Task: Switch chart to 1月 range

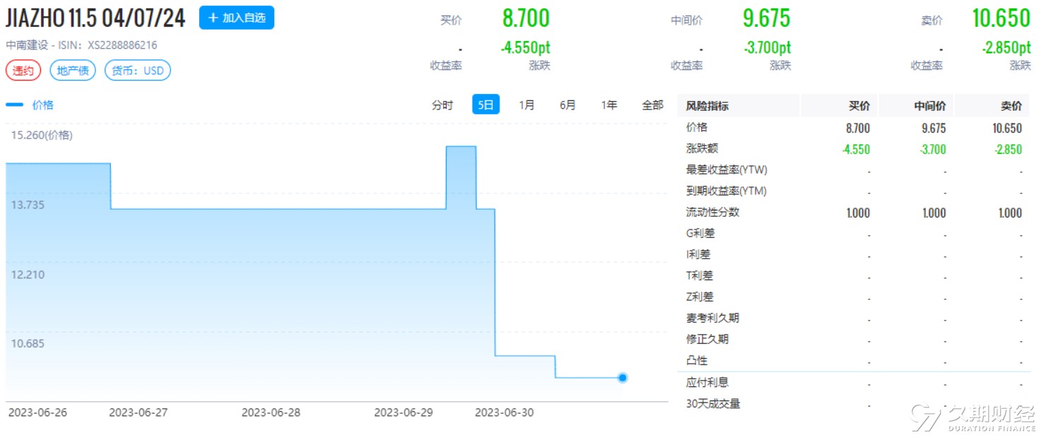Action: (x=527, y=105)
